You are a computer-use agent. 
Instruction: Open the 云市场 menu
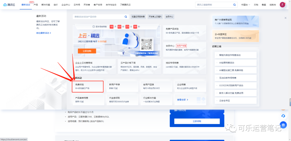tap(77, 5)
